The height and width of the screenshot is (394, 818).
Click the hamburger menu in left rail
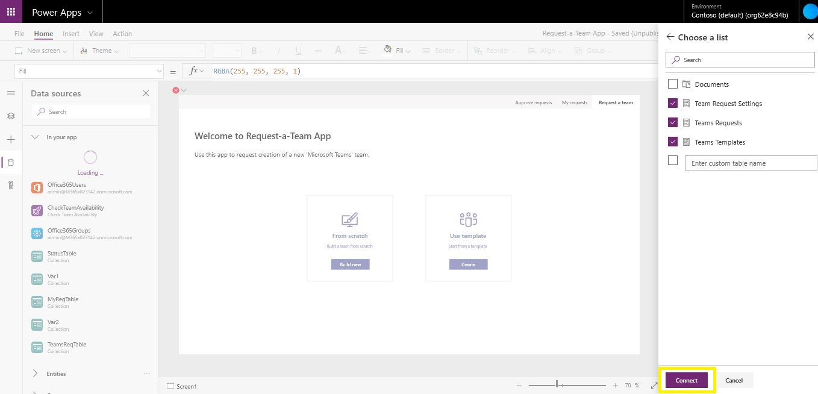tap(11, 93)
